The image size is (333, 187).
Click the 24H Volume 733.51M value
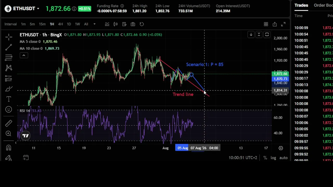pos(185,11)
